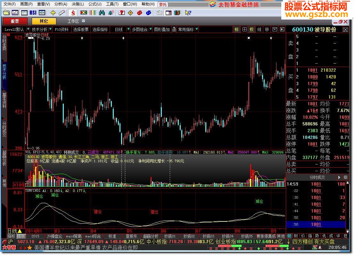
Task: Click the binoculars search icon
Action: pos(102,13)
